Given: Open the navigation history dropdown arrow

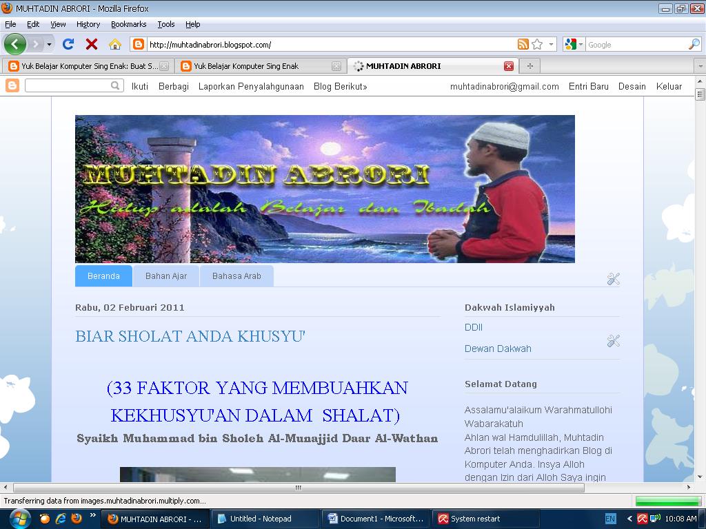Looking at the screenshot, I should pyautogui.click(x=49, y=45).
